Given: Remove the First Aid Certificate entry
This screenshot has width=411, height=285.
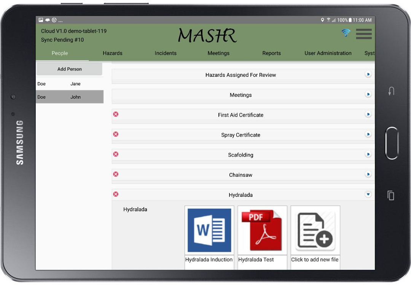Looking at the screenshot, I should tap(116, 114).
